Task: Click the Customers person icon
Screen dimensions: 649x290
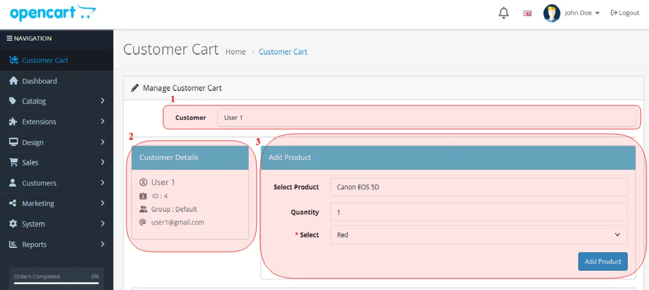Action: point(13,183)
